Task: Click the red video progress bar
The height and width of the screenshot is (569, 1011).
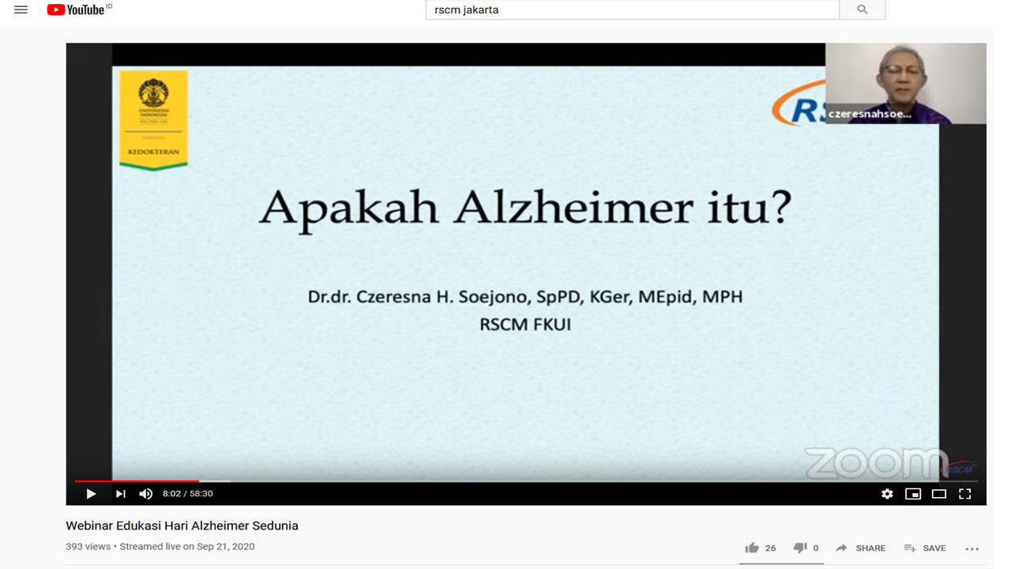Action: coord(137,480)
